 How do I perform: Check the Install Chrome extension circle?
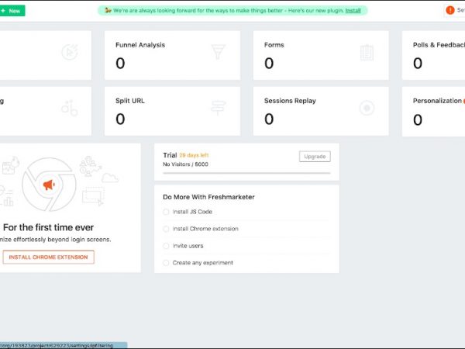tap(166, 229)
